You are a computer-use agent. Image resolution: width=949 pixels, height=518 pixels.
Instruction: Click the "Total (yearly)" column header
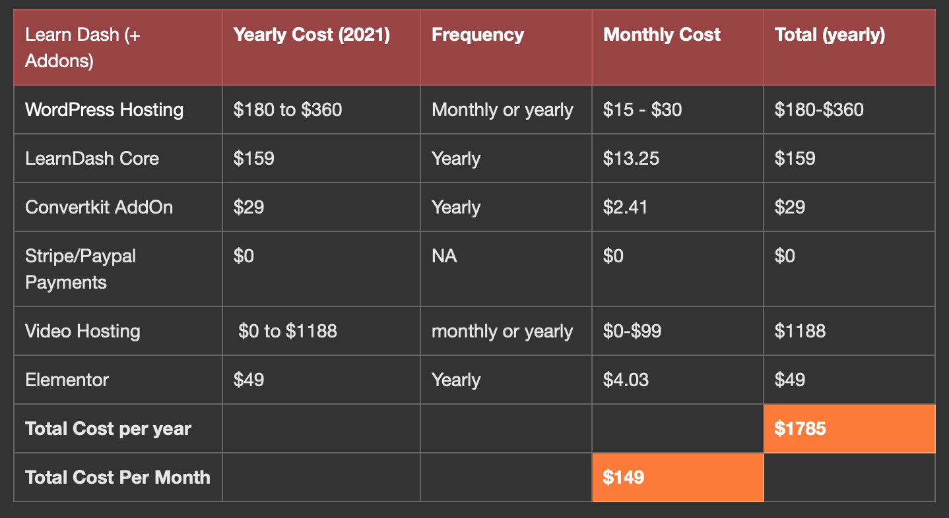(830, 35)
